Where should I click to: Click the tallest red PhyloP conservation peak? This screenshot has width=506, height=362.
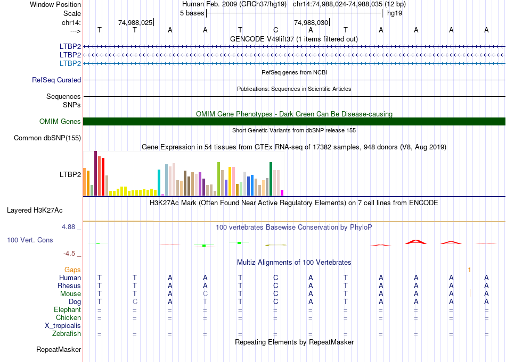coord(416,241)
